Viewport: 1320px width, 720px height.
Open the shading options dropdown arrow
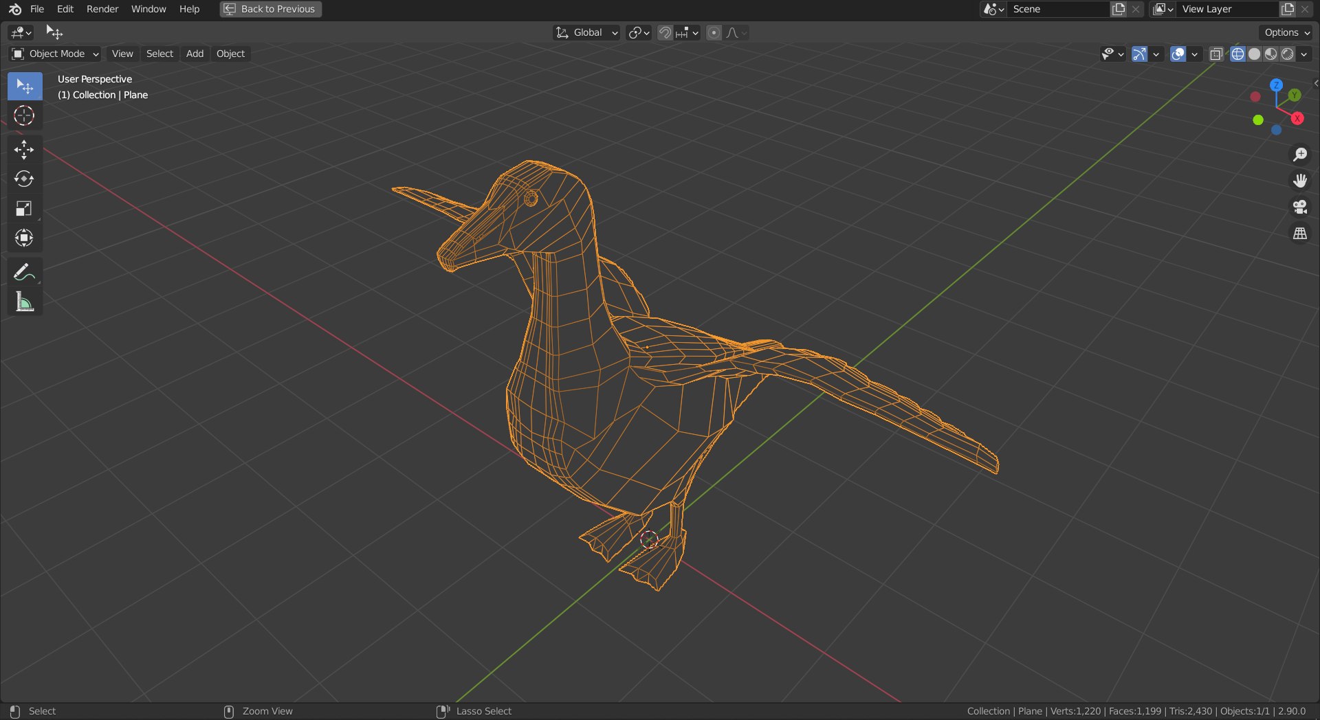click(1304, 54)
